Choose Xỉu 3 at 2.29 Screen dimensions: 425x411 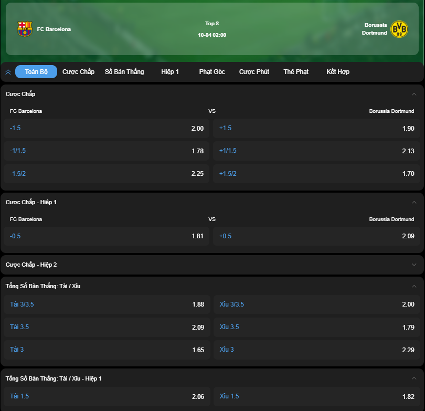point(317,350)
